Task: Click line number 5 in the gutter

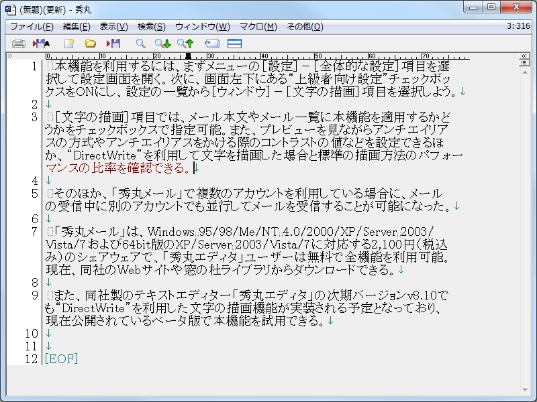Action: coord(34,194)
